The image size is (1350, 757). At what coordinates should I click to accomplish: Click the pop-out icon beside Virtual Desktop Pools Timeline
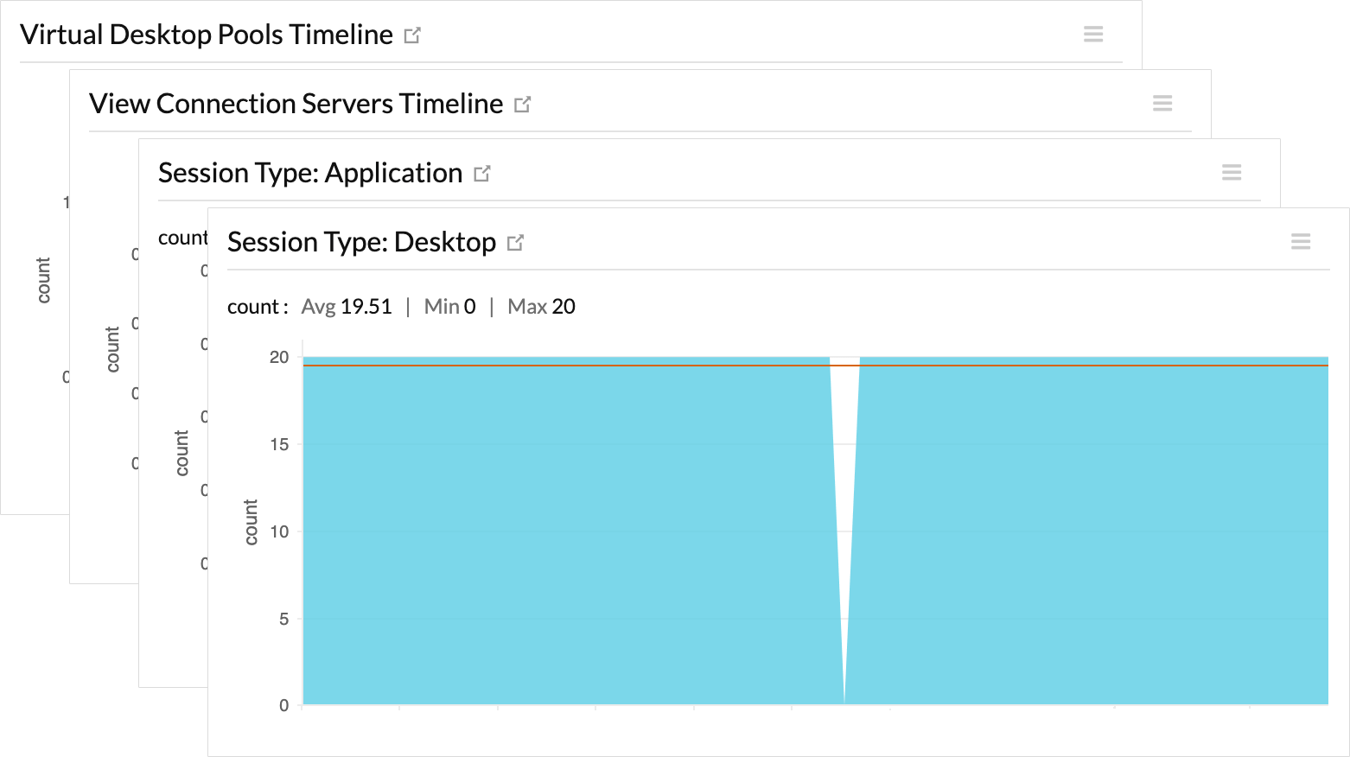412,35
